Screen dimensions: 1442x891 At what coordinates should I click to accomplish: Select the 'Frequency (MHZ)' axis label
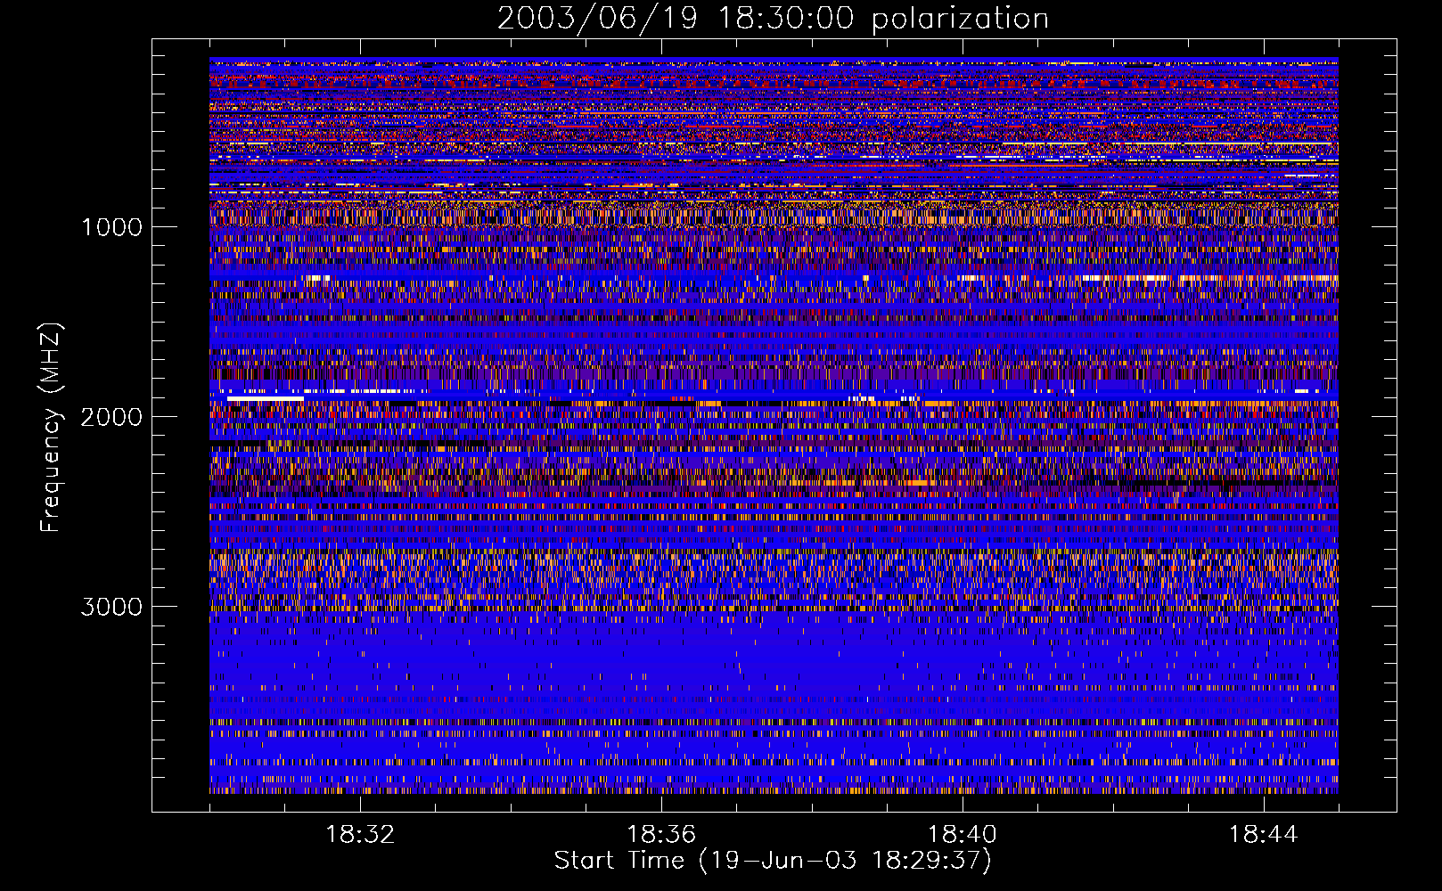[51, 428]
